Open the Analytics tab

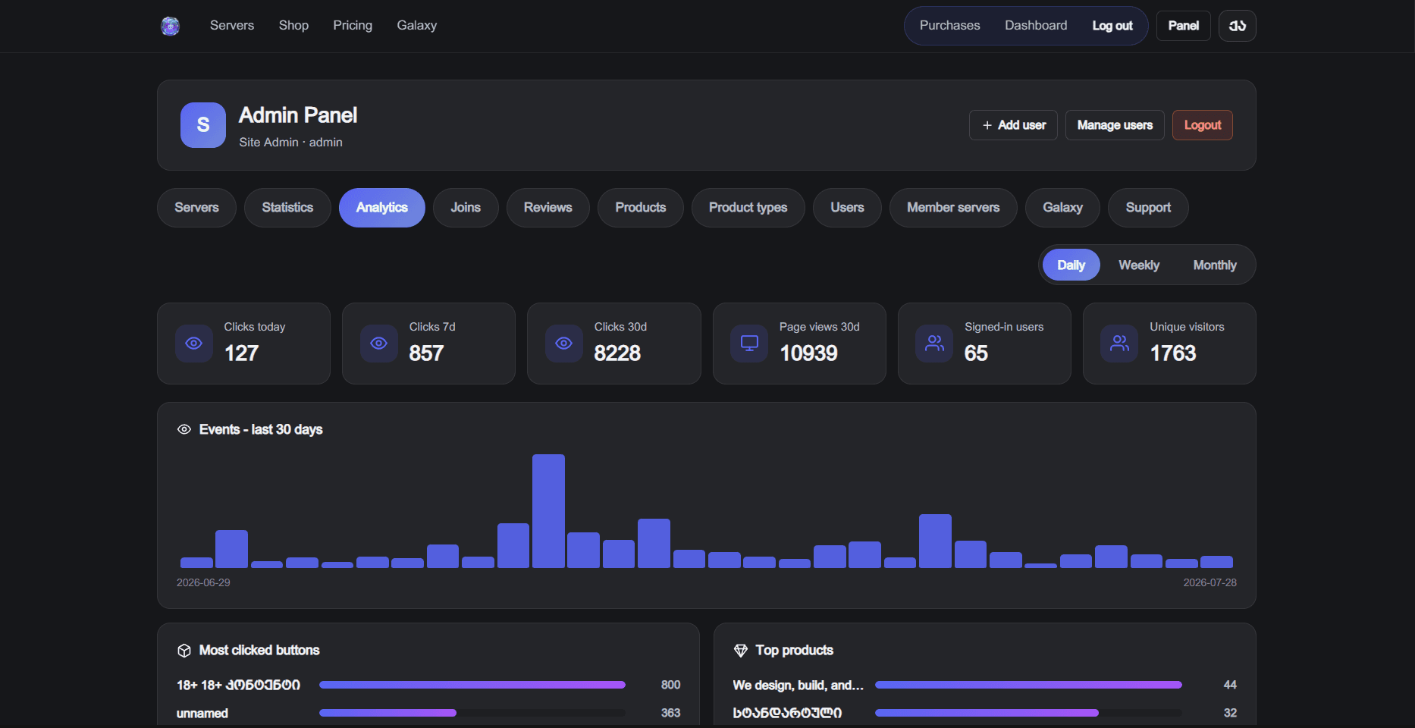[382, 208]
